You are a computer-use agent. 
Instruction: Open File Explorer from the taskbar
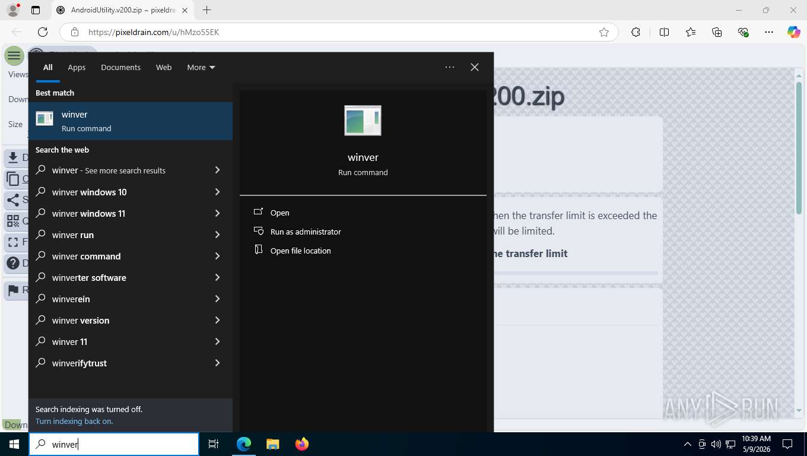[x=272, y=444]
